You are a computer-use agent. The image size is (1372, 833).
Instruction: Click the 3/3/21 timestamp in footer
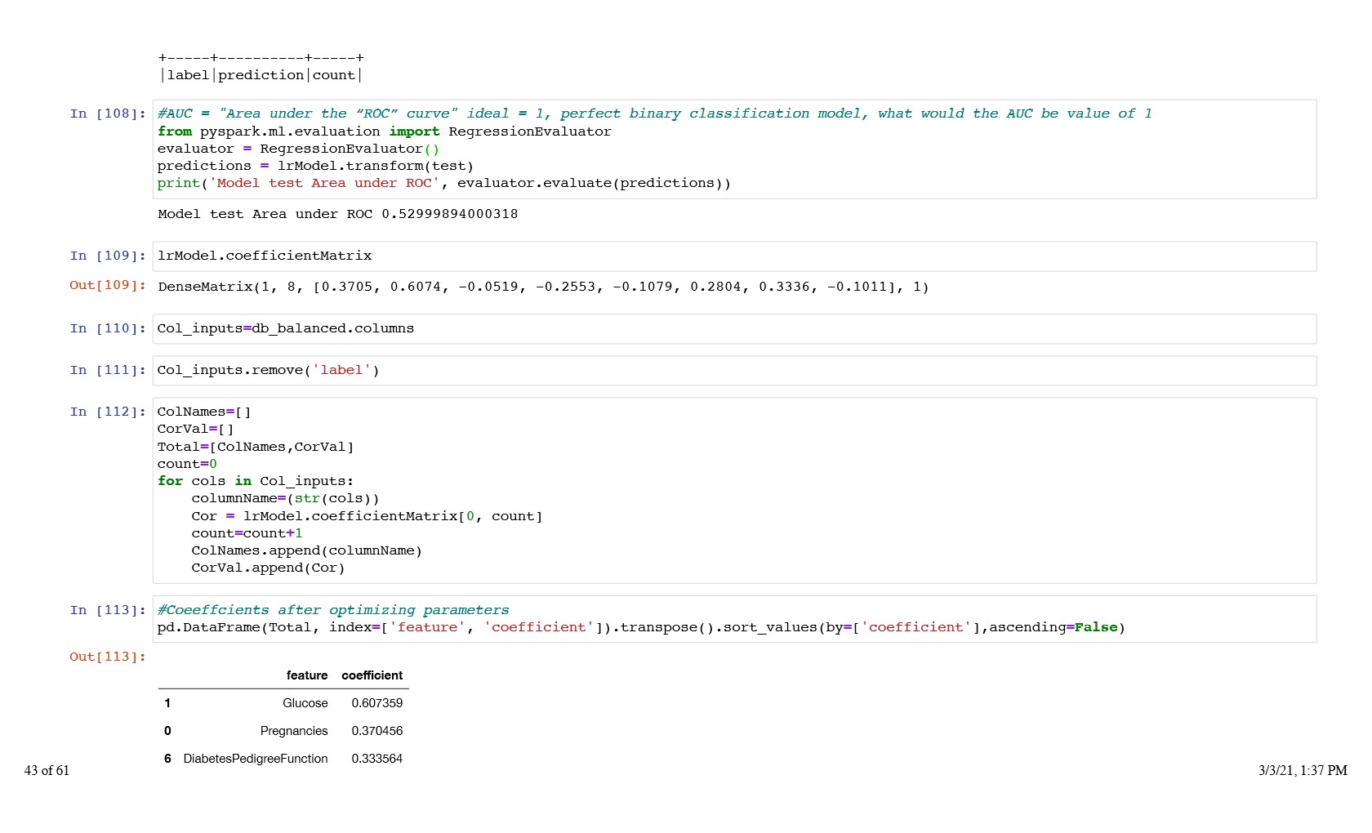(x=1302, y=770)
